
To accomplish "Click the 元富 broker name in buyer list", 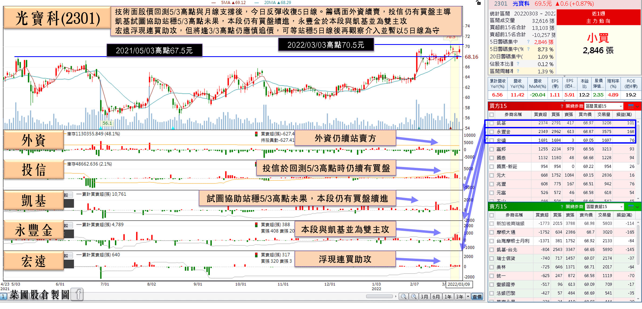I will (x=501, y=193).
